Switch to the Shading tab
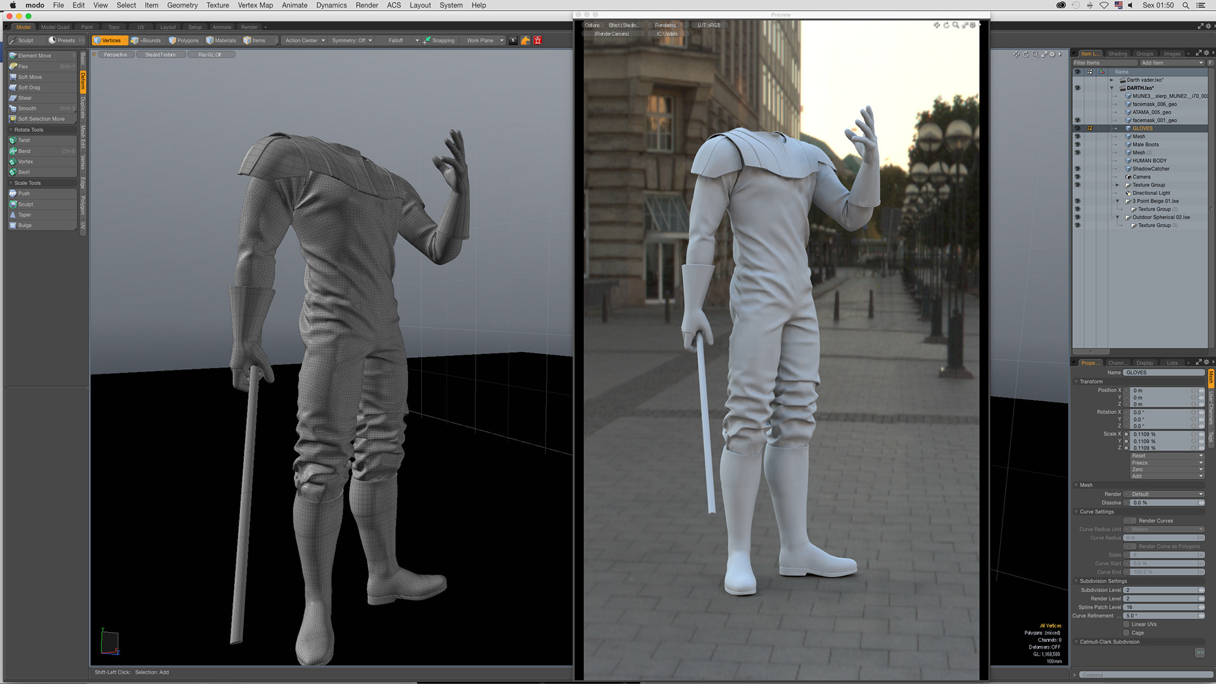This screenshot has height=684, width=1216. click(x=1118, y=54)
